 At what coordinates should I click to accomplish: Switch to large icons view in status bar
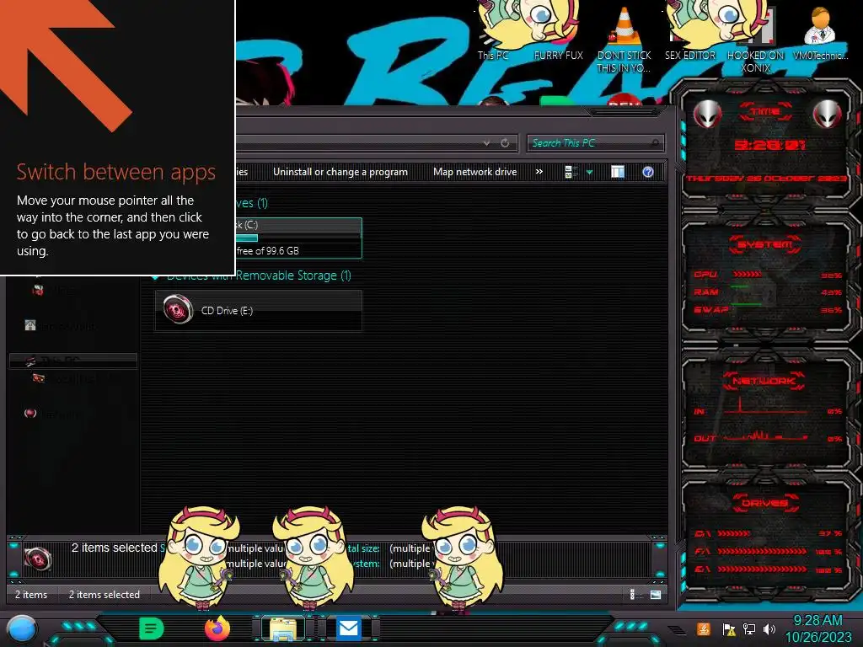655,594
